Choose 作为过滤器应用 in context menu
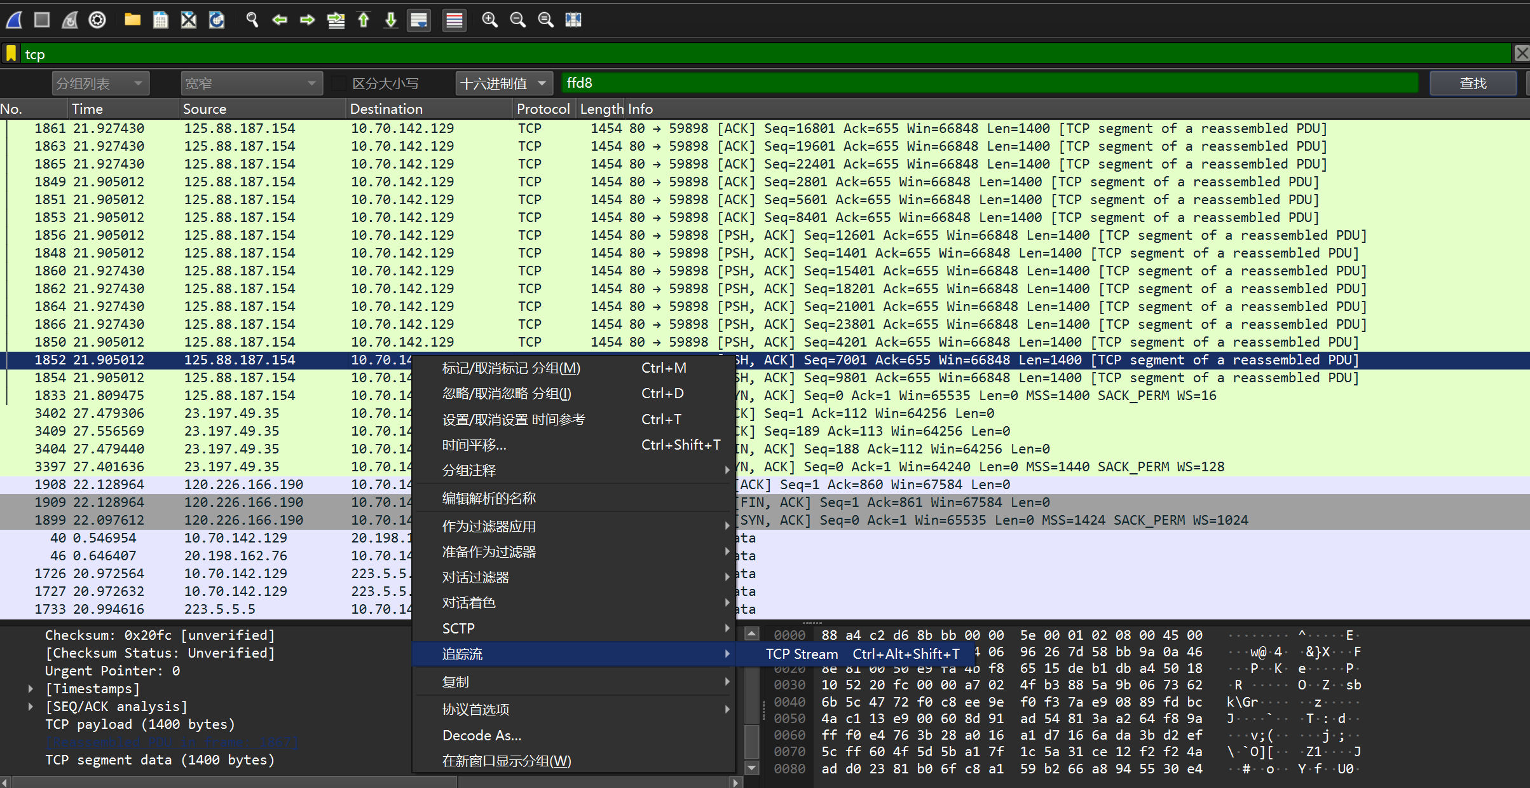This screenshot has height=788, width=1530. point(489,526)
